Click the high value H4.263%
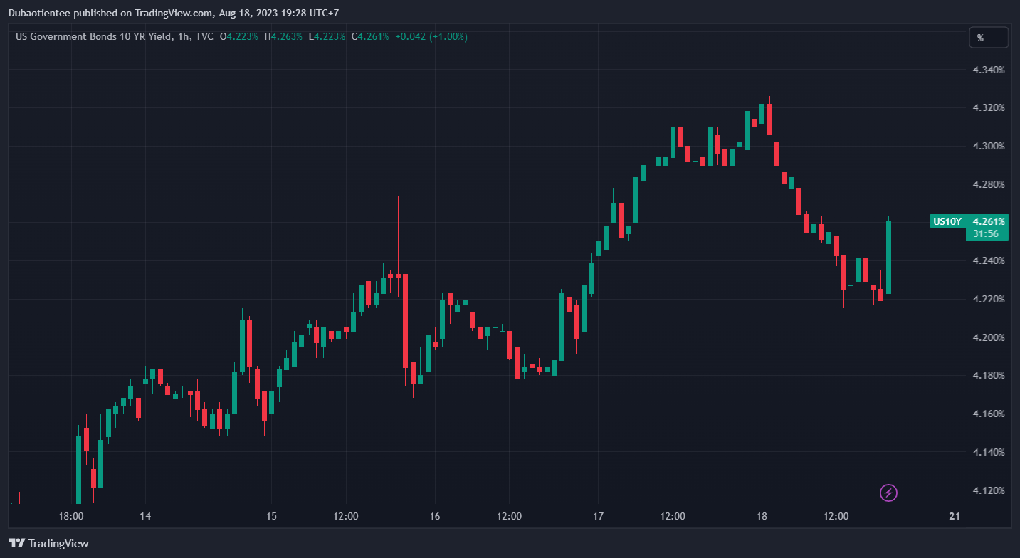Viewport: 1020px width, 558px height. pyautogui.click(x=283, y=36)
